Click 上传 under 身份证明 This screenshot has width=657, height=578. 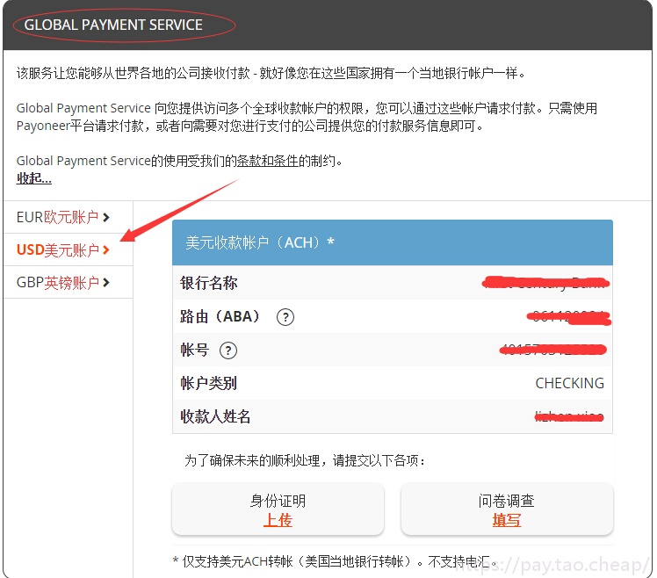(x=278, y=520)
